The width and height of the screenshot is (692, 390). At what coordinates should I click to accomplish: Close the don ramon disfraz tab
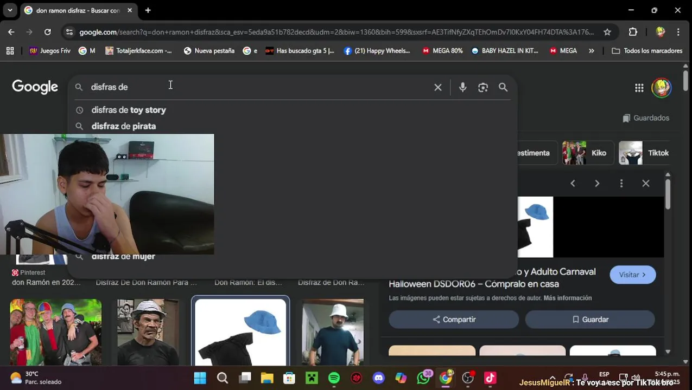pyautogui.click(x=130, y=10)
